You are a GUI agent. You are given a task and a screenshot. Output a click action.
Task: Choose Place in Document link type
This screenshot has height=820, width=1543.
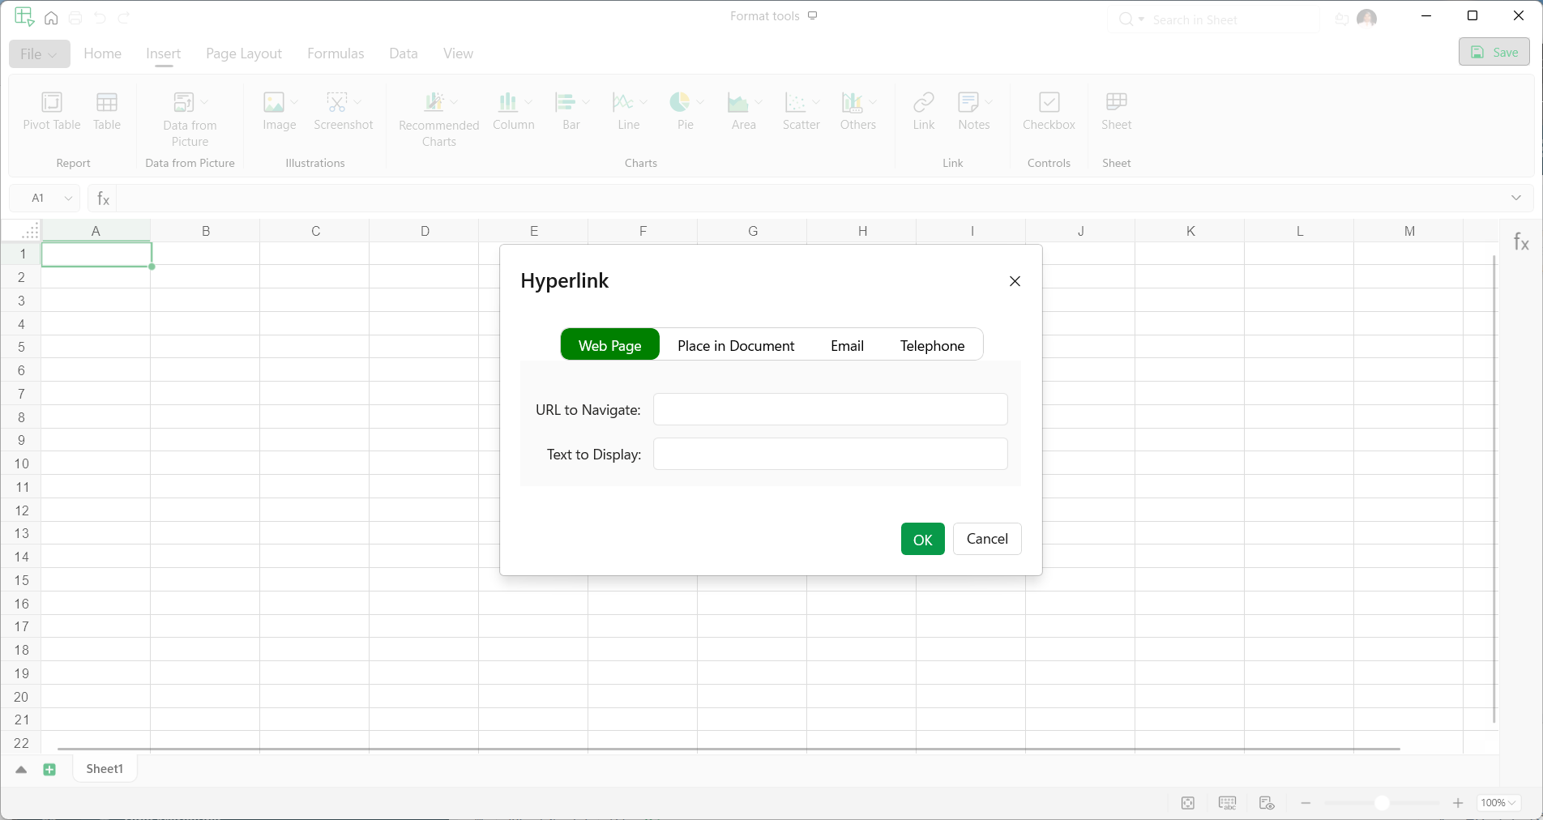(x=736, y=345)
